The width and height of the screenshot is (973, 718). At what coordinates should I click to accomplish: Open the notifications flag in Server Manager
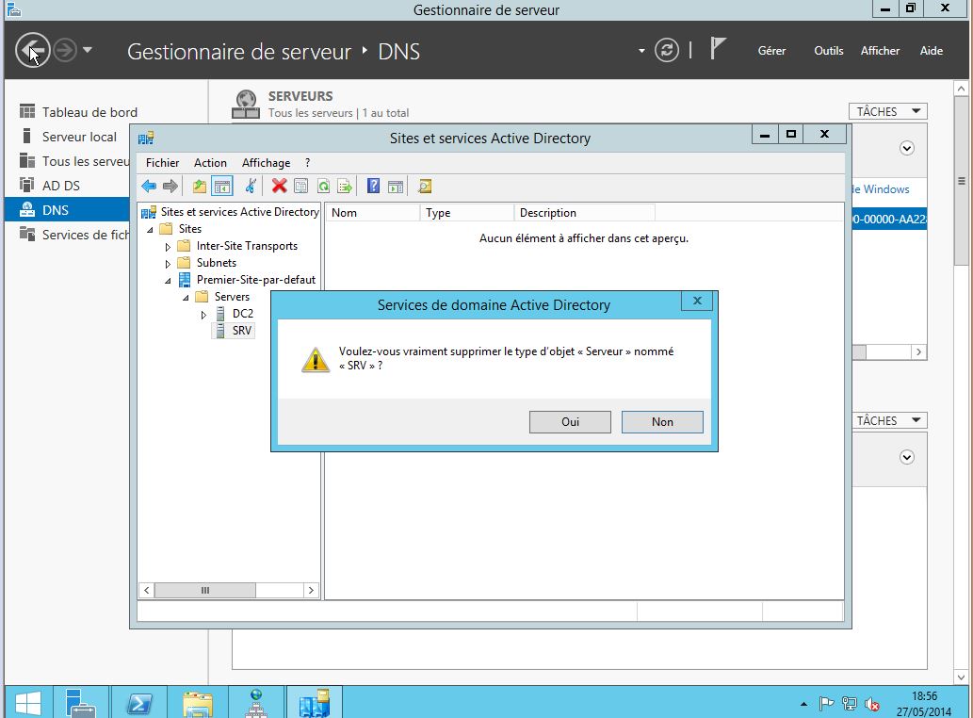click(718, 48)
